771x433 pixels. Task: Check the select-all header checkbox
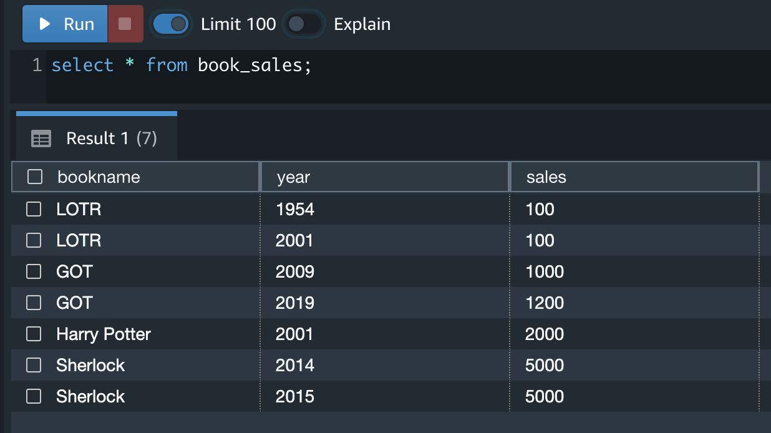click(x=35, y=177)
